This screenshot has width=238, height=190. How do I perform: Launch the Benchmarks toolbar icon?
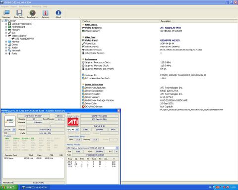point(32,13)
